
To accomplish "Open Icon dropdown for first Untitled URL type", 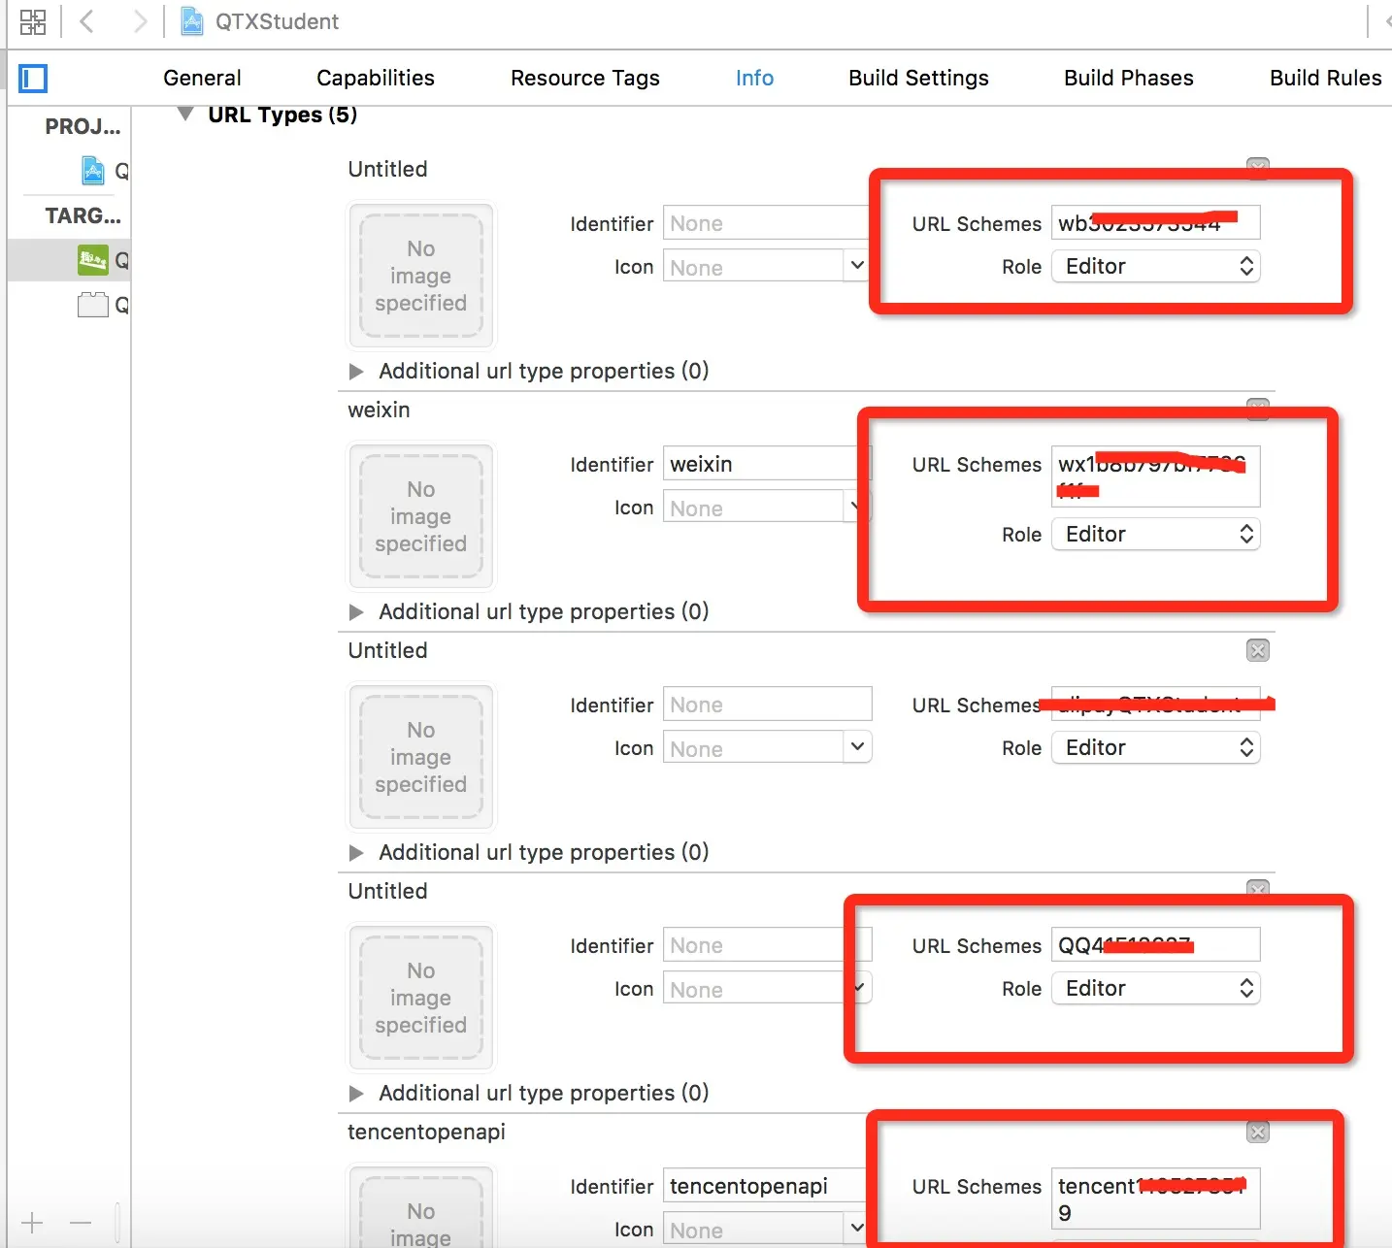I will coord(856,266).
